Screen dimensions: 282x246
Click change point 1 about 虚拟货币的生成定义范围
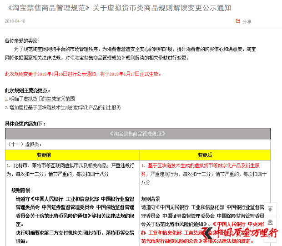40,99
